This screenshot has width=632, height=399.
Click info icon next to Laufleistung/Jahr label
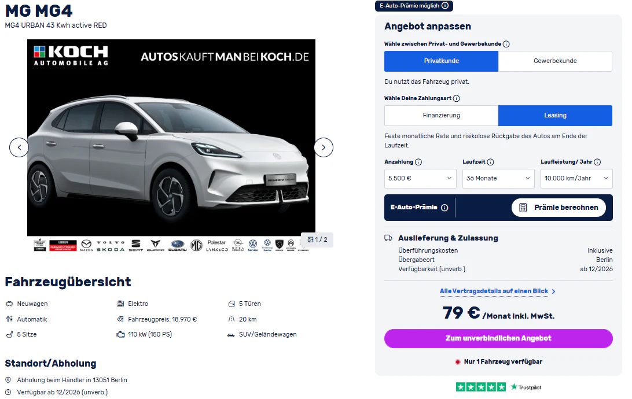(x=597, y=162)
